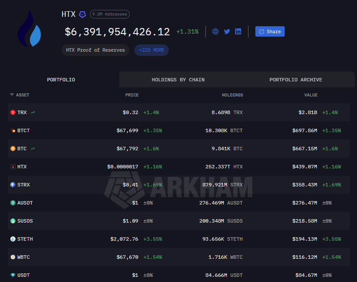Click the WBTC price $67,670
The height and width of the screenshot is (282, 357).
tap(127, 257)
